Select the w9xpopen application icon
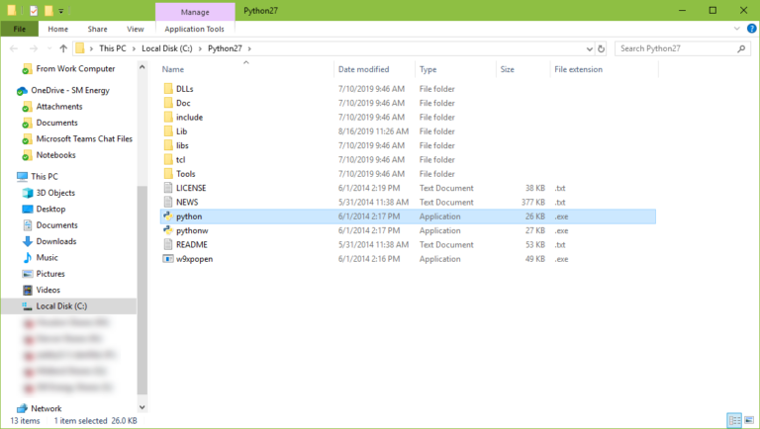This screenshot has height=429, width=760. [168, 259]
